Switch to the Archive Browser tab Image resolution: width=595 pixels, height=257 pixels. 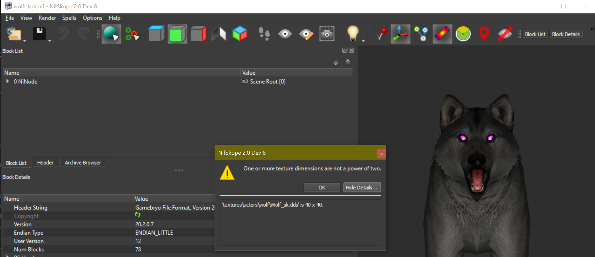point(83,162)
